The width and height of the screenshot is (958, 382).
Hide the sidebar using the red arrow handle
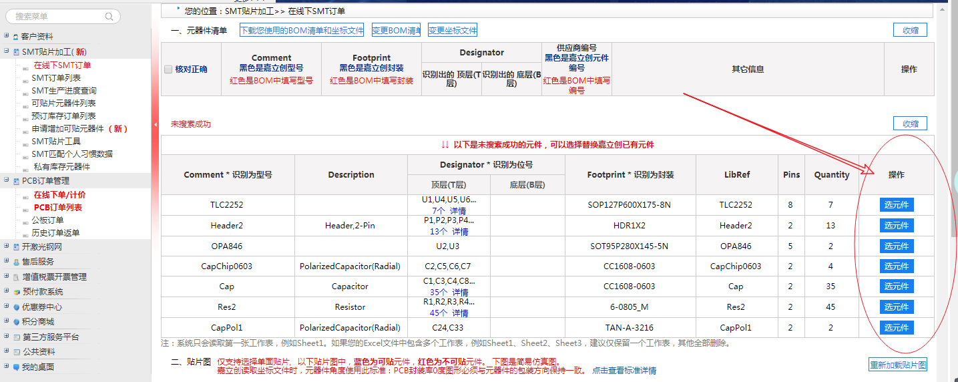coord(156,124)
